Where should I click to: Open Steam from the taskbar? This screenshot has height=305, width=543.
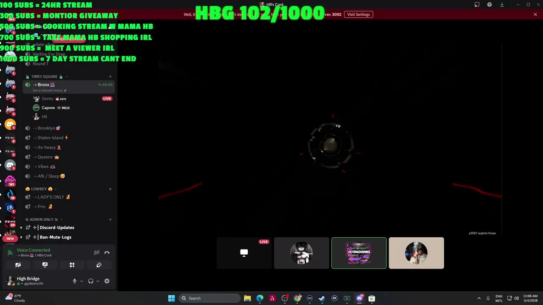(322, 298)
